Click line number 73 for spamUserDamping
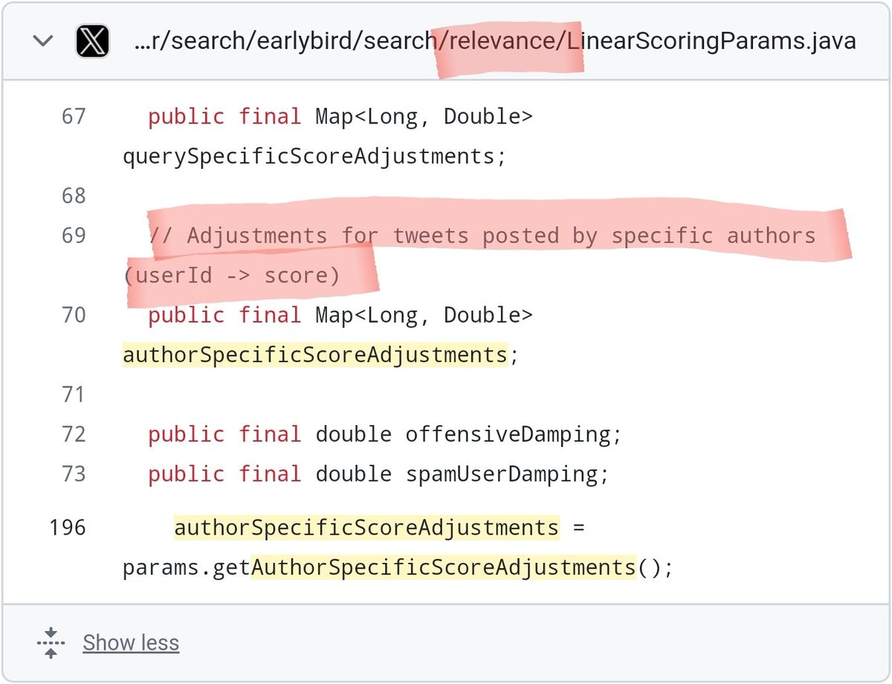Viewport: 892px width, 684px height. click(73, 474)
